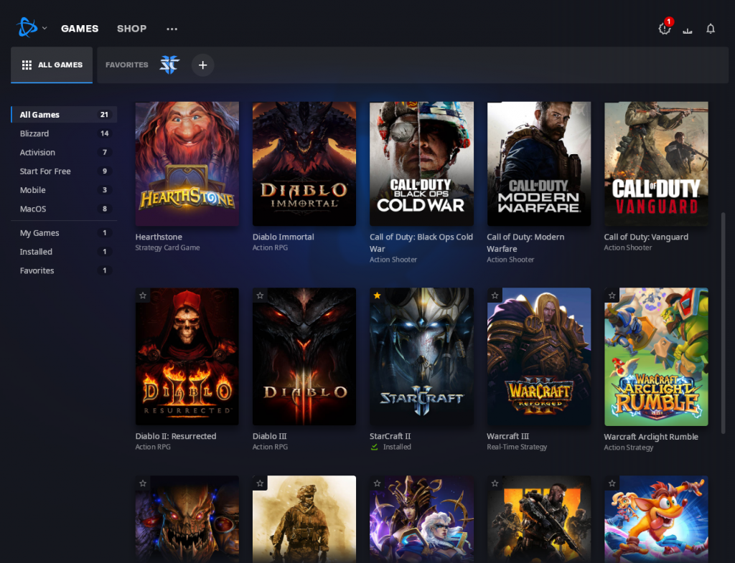Click the Call of Duty: Modern Warfare title

coord(525,242)
